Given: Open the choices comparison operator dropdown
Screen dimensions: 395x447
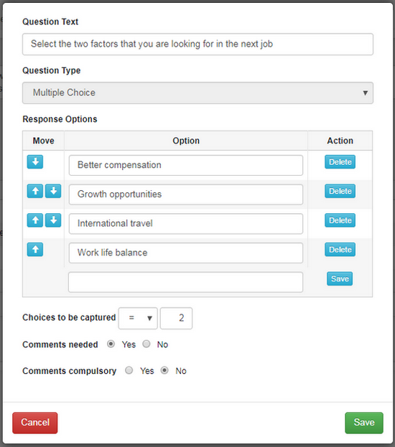Looking at the screenshot, I should coord(138,318).
